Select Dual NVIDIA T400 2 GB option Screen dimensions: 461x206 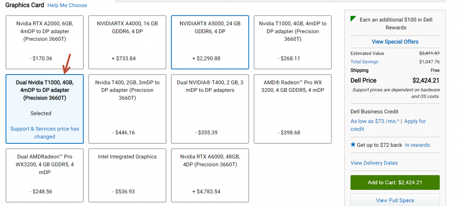coord(210,109)
